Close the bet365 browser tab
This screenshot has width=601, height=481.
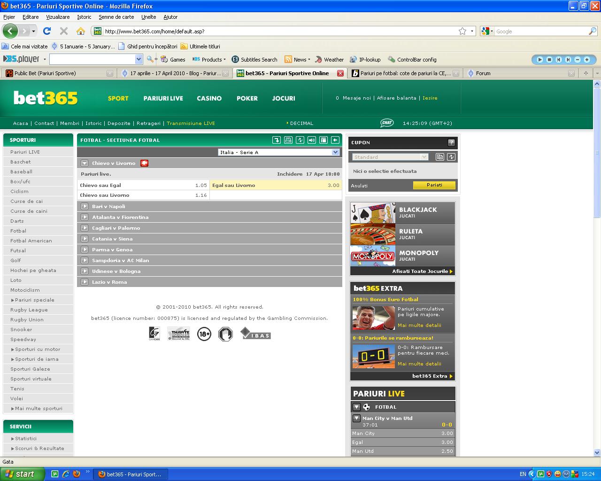tap(340, 73)
